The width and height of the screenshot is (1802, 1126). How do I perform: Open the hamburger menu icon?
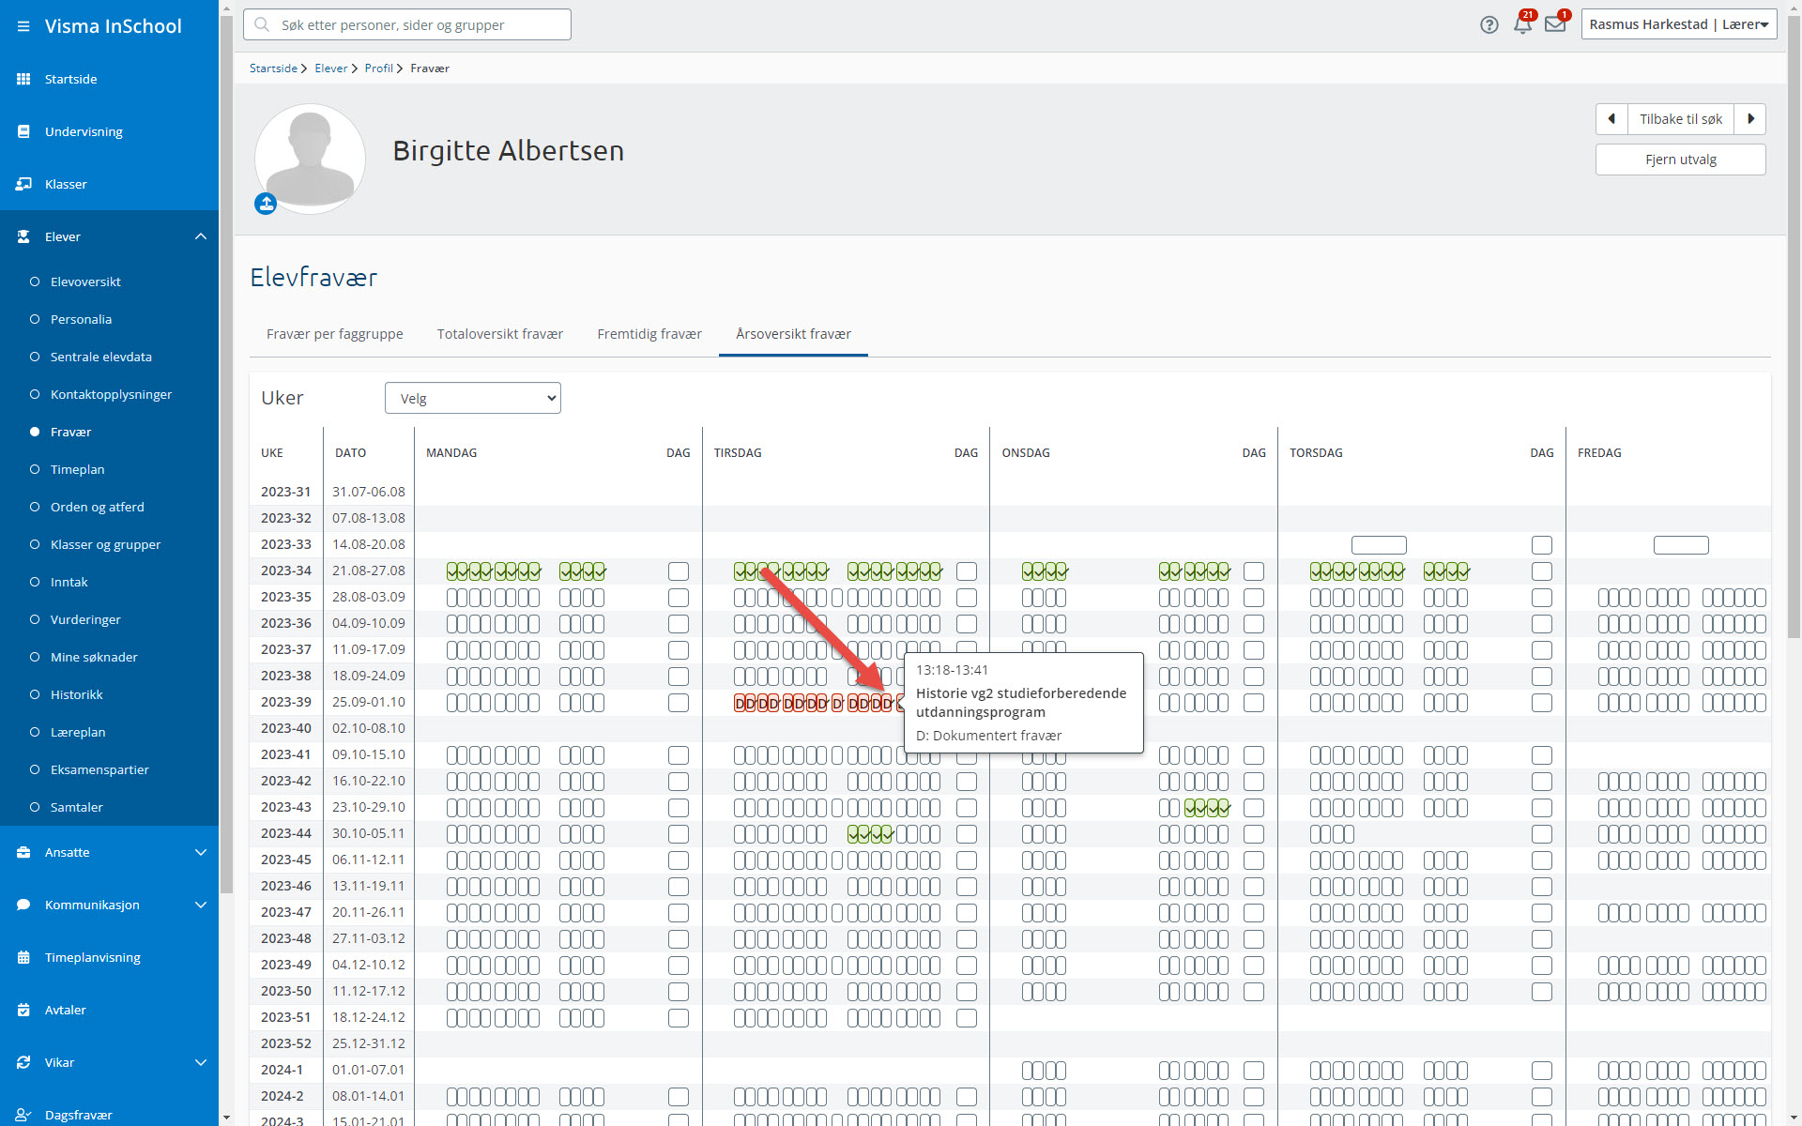[23, 26]
